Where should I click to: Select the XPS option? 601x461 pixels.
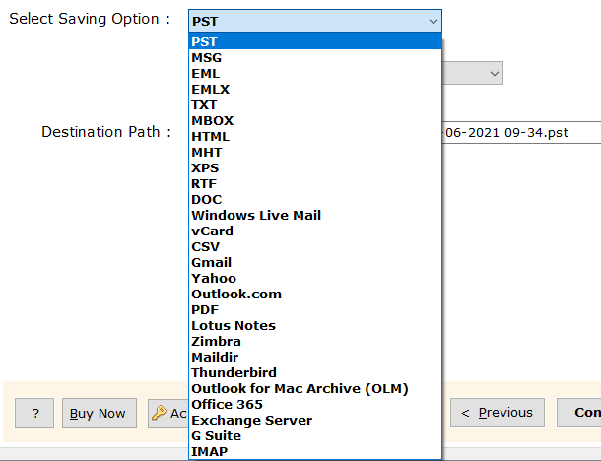315,167
